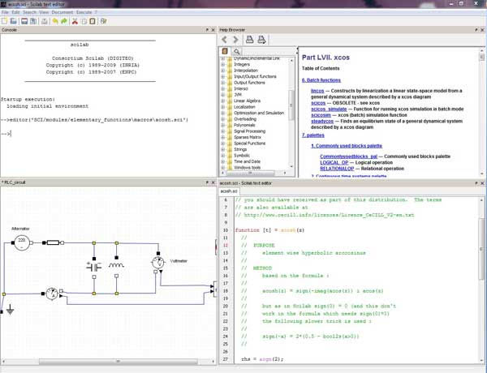This screenshot has height=373, width=487.
Task: Expand the Integers help tree node
Action: click(222, 64)
